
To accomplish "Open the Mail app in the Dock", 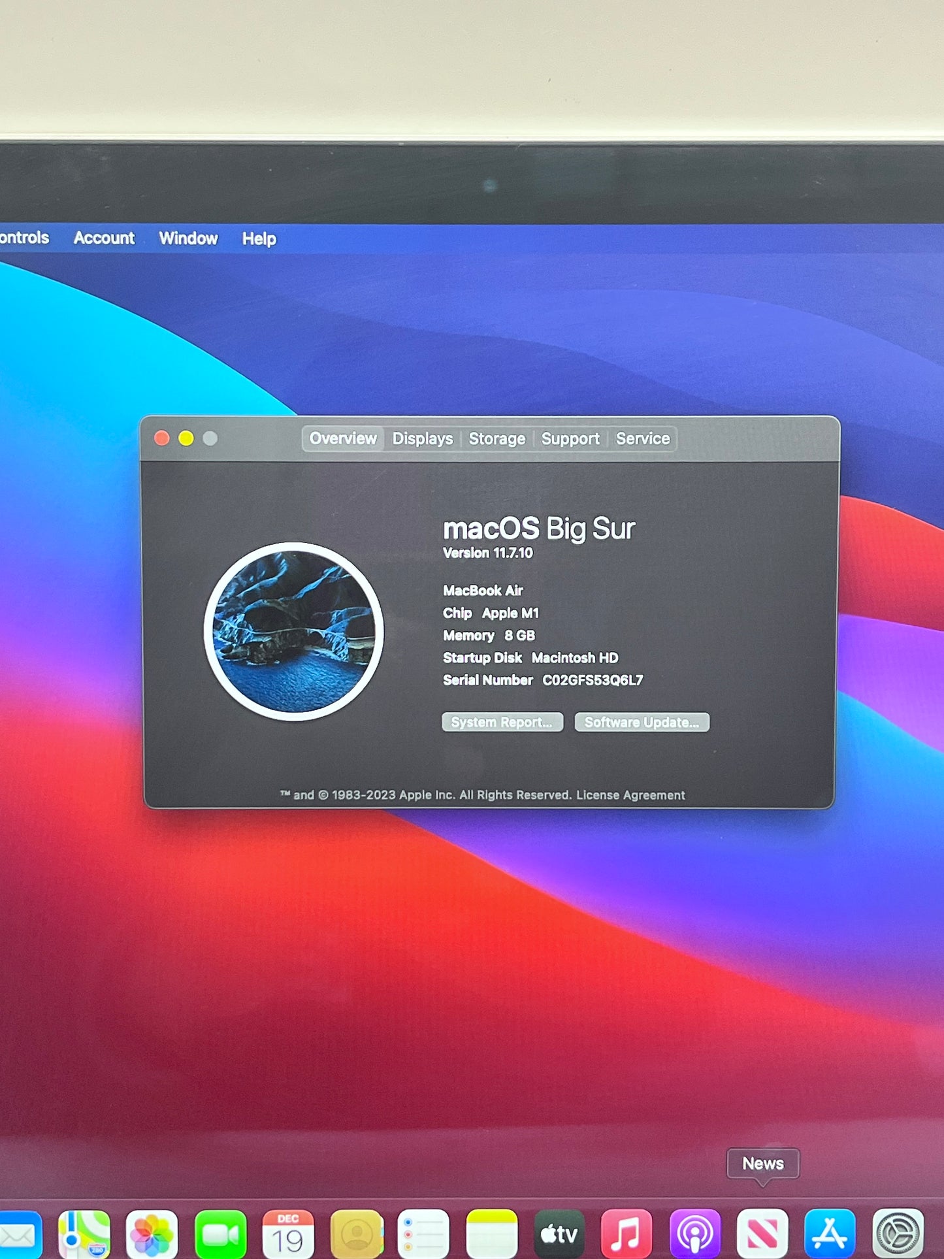I will pyautogui.click(x=20, y=1234).
